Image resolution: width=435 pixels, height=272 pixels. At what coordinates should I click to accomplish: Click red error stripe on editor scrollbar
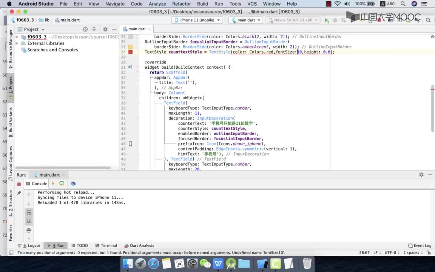point(432,90)
